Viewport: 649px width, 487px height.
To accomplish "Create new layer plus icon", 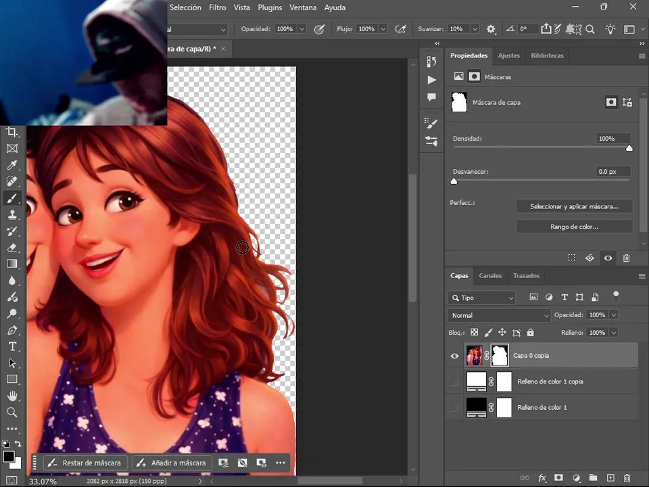I will pyautogui.click(x=610, y=478).
